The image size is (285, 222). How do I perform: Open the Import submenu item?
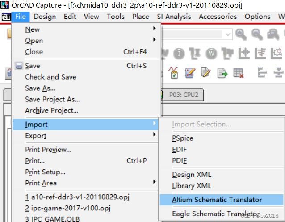(x=85, y=124)
